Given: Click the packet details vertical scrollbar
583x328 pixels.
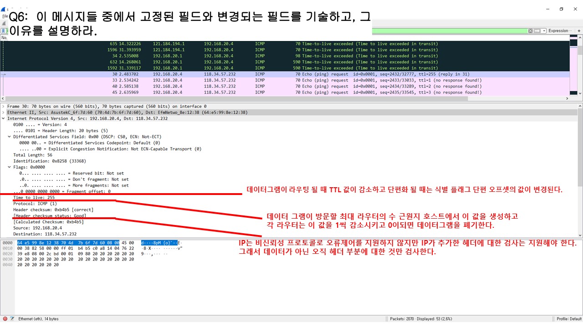Looking at the screenshot, I should [580, 170].
